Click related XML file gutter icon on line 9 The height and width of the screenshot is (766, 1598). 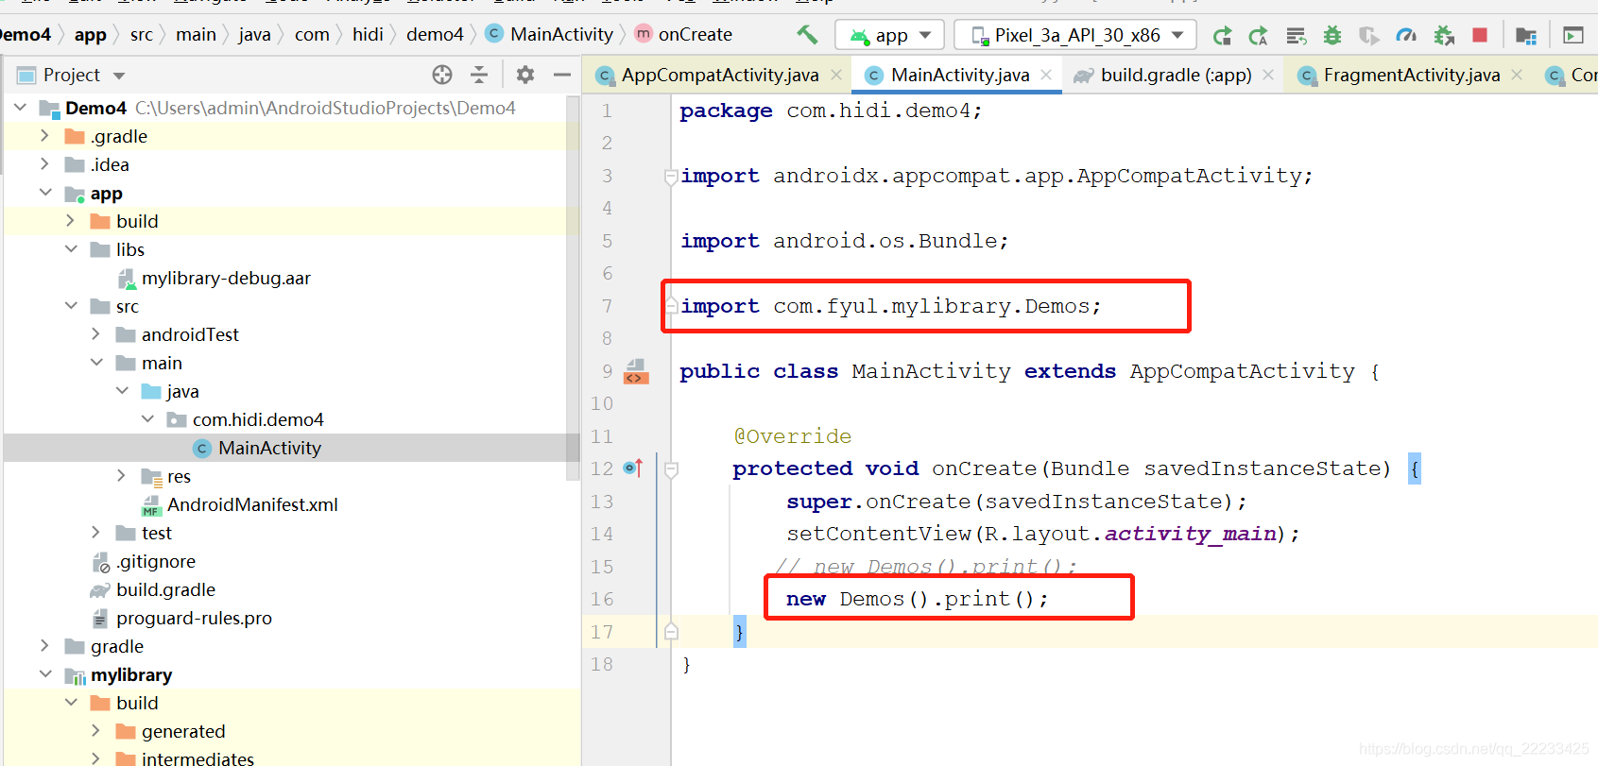(636, 371)
